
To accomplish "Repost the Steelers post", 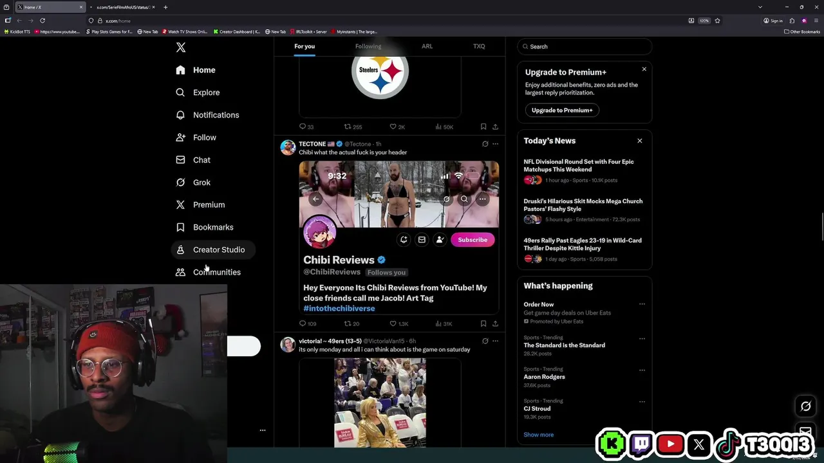I will [353, 127].
